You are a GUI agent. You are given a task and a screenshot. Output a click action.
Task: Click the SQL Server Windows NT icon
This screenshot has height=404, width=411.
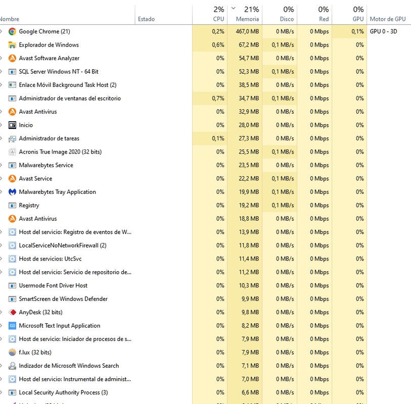coord(12,72)
